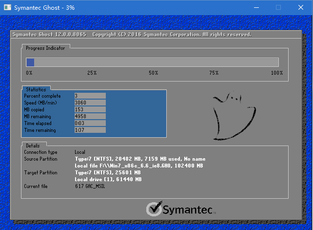
Task: Click the Local connection type value
Action: point(80,152)
